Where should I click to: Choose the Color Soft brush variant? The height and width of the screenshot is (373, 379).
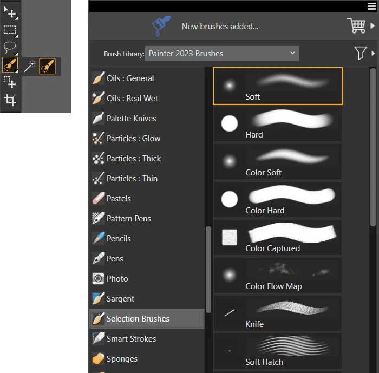coord(278,162)
